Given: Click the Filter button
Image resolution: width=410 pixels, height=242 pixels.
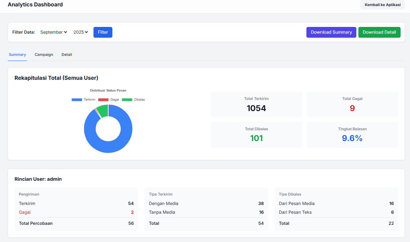Looking at the screenshot, I should point(103,32).
